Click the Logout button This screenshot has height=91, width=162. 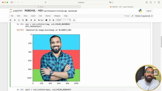pyautogui.click(x=149, y=11)
